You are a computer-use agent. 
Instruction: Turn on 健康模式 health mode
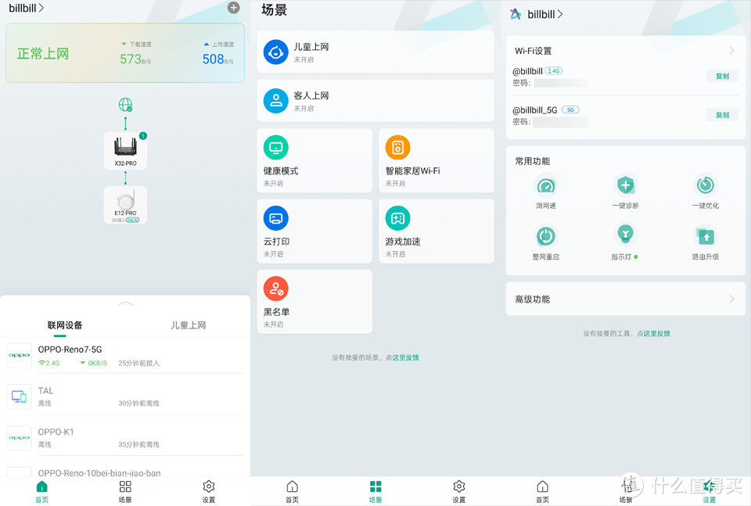click(x=314, y=160)
